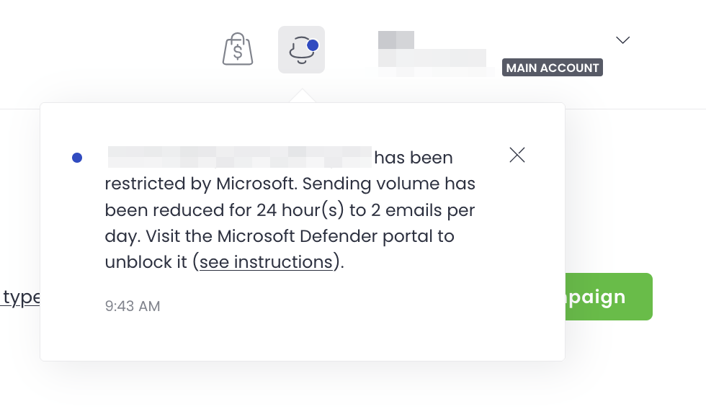Click the Sending volume has text
The image size is (706, 409).
pos(389,184)
